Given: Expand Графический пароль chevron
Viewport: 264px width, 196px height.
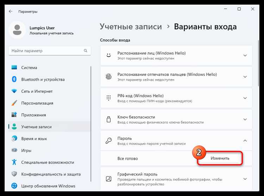Looking at the screenshot, I should pyautogui.click(x=245, y=179).
